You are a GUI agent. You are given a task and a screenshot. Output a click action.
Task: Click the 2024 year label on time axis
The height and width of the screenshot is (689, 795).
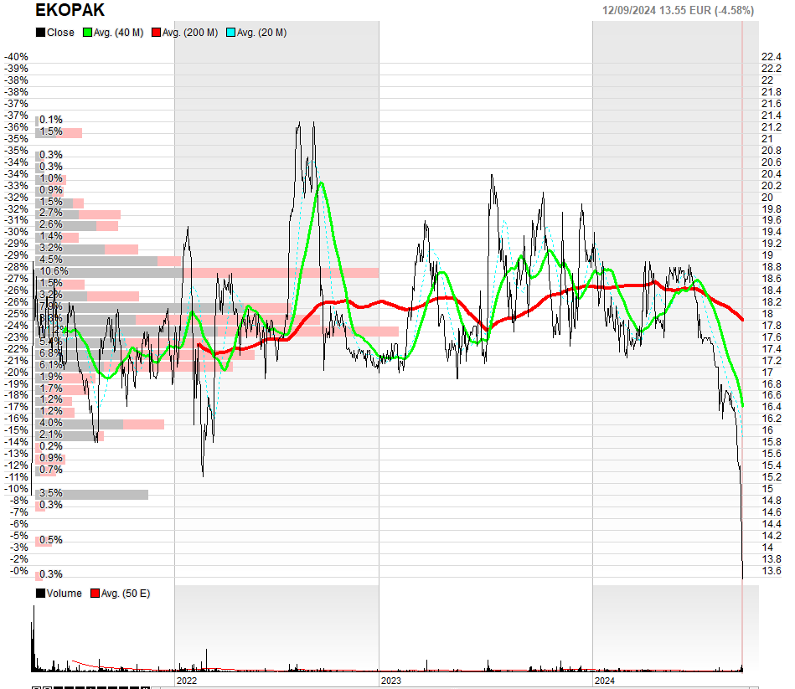pyautogui.click(x=604, y=681)
